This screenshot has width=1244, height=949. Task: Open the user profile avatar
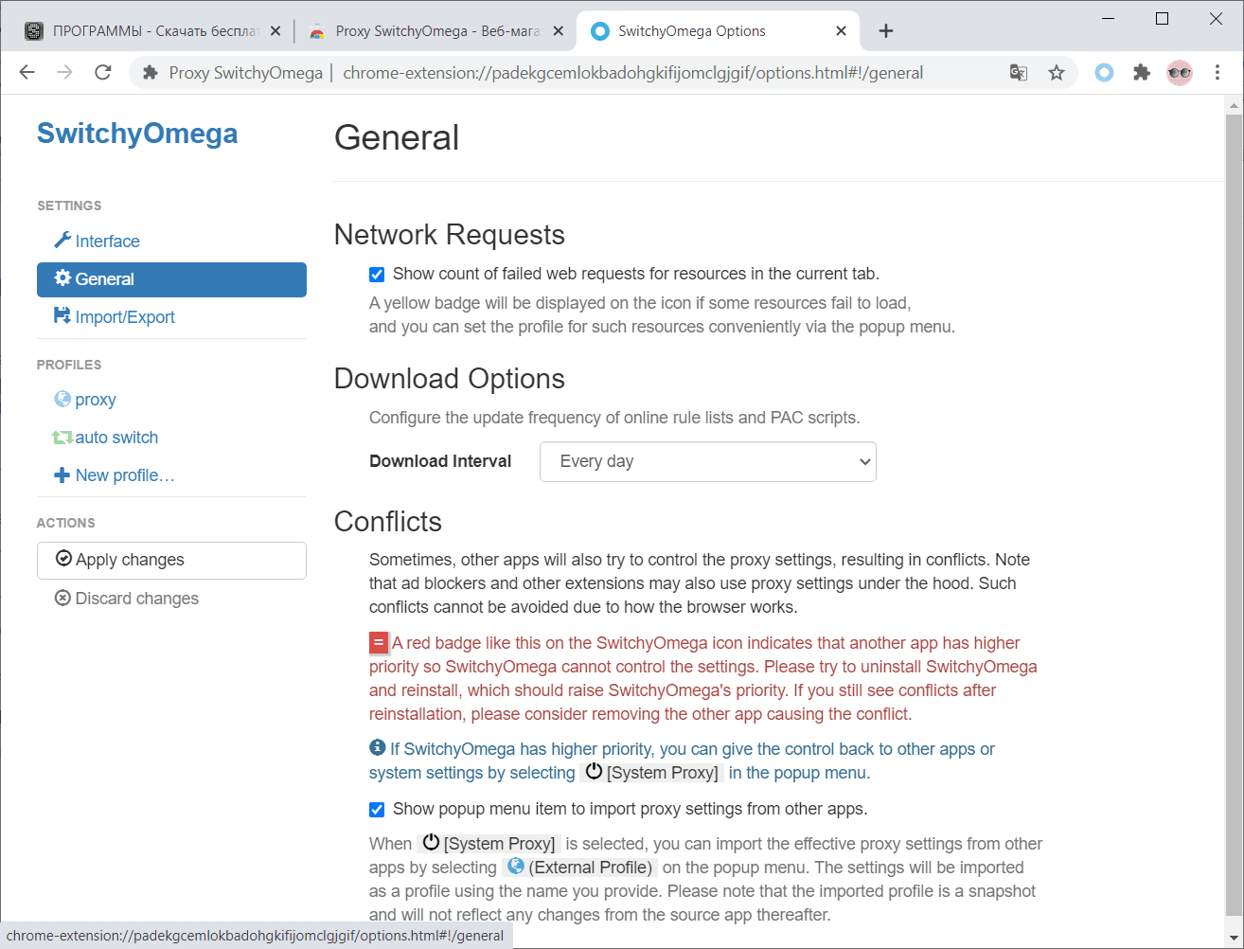point(1180,73)
